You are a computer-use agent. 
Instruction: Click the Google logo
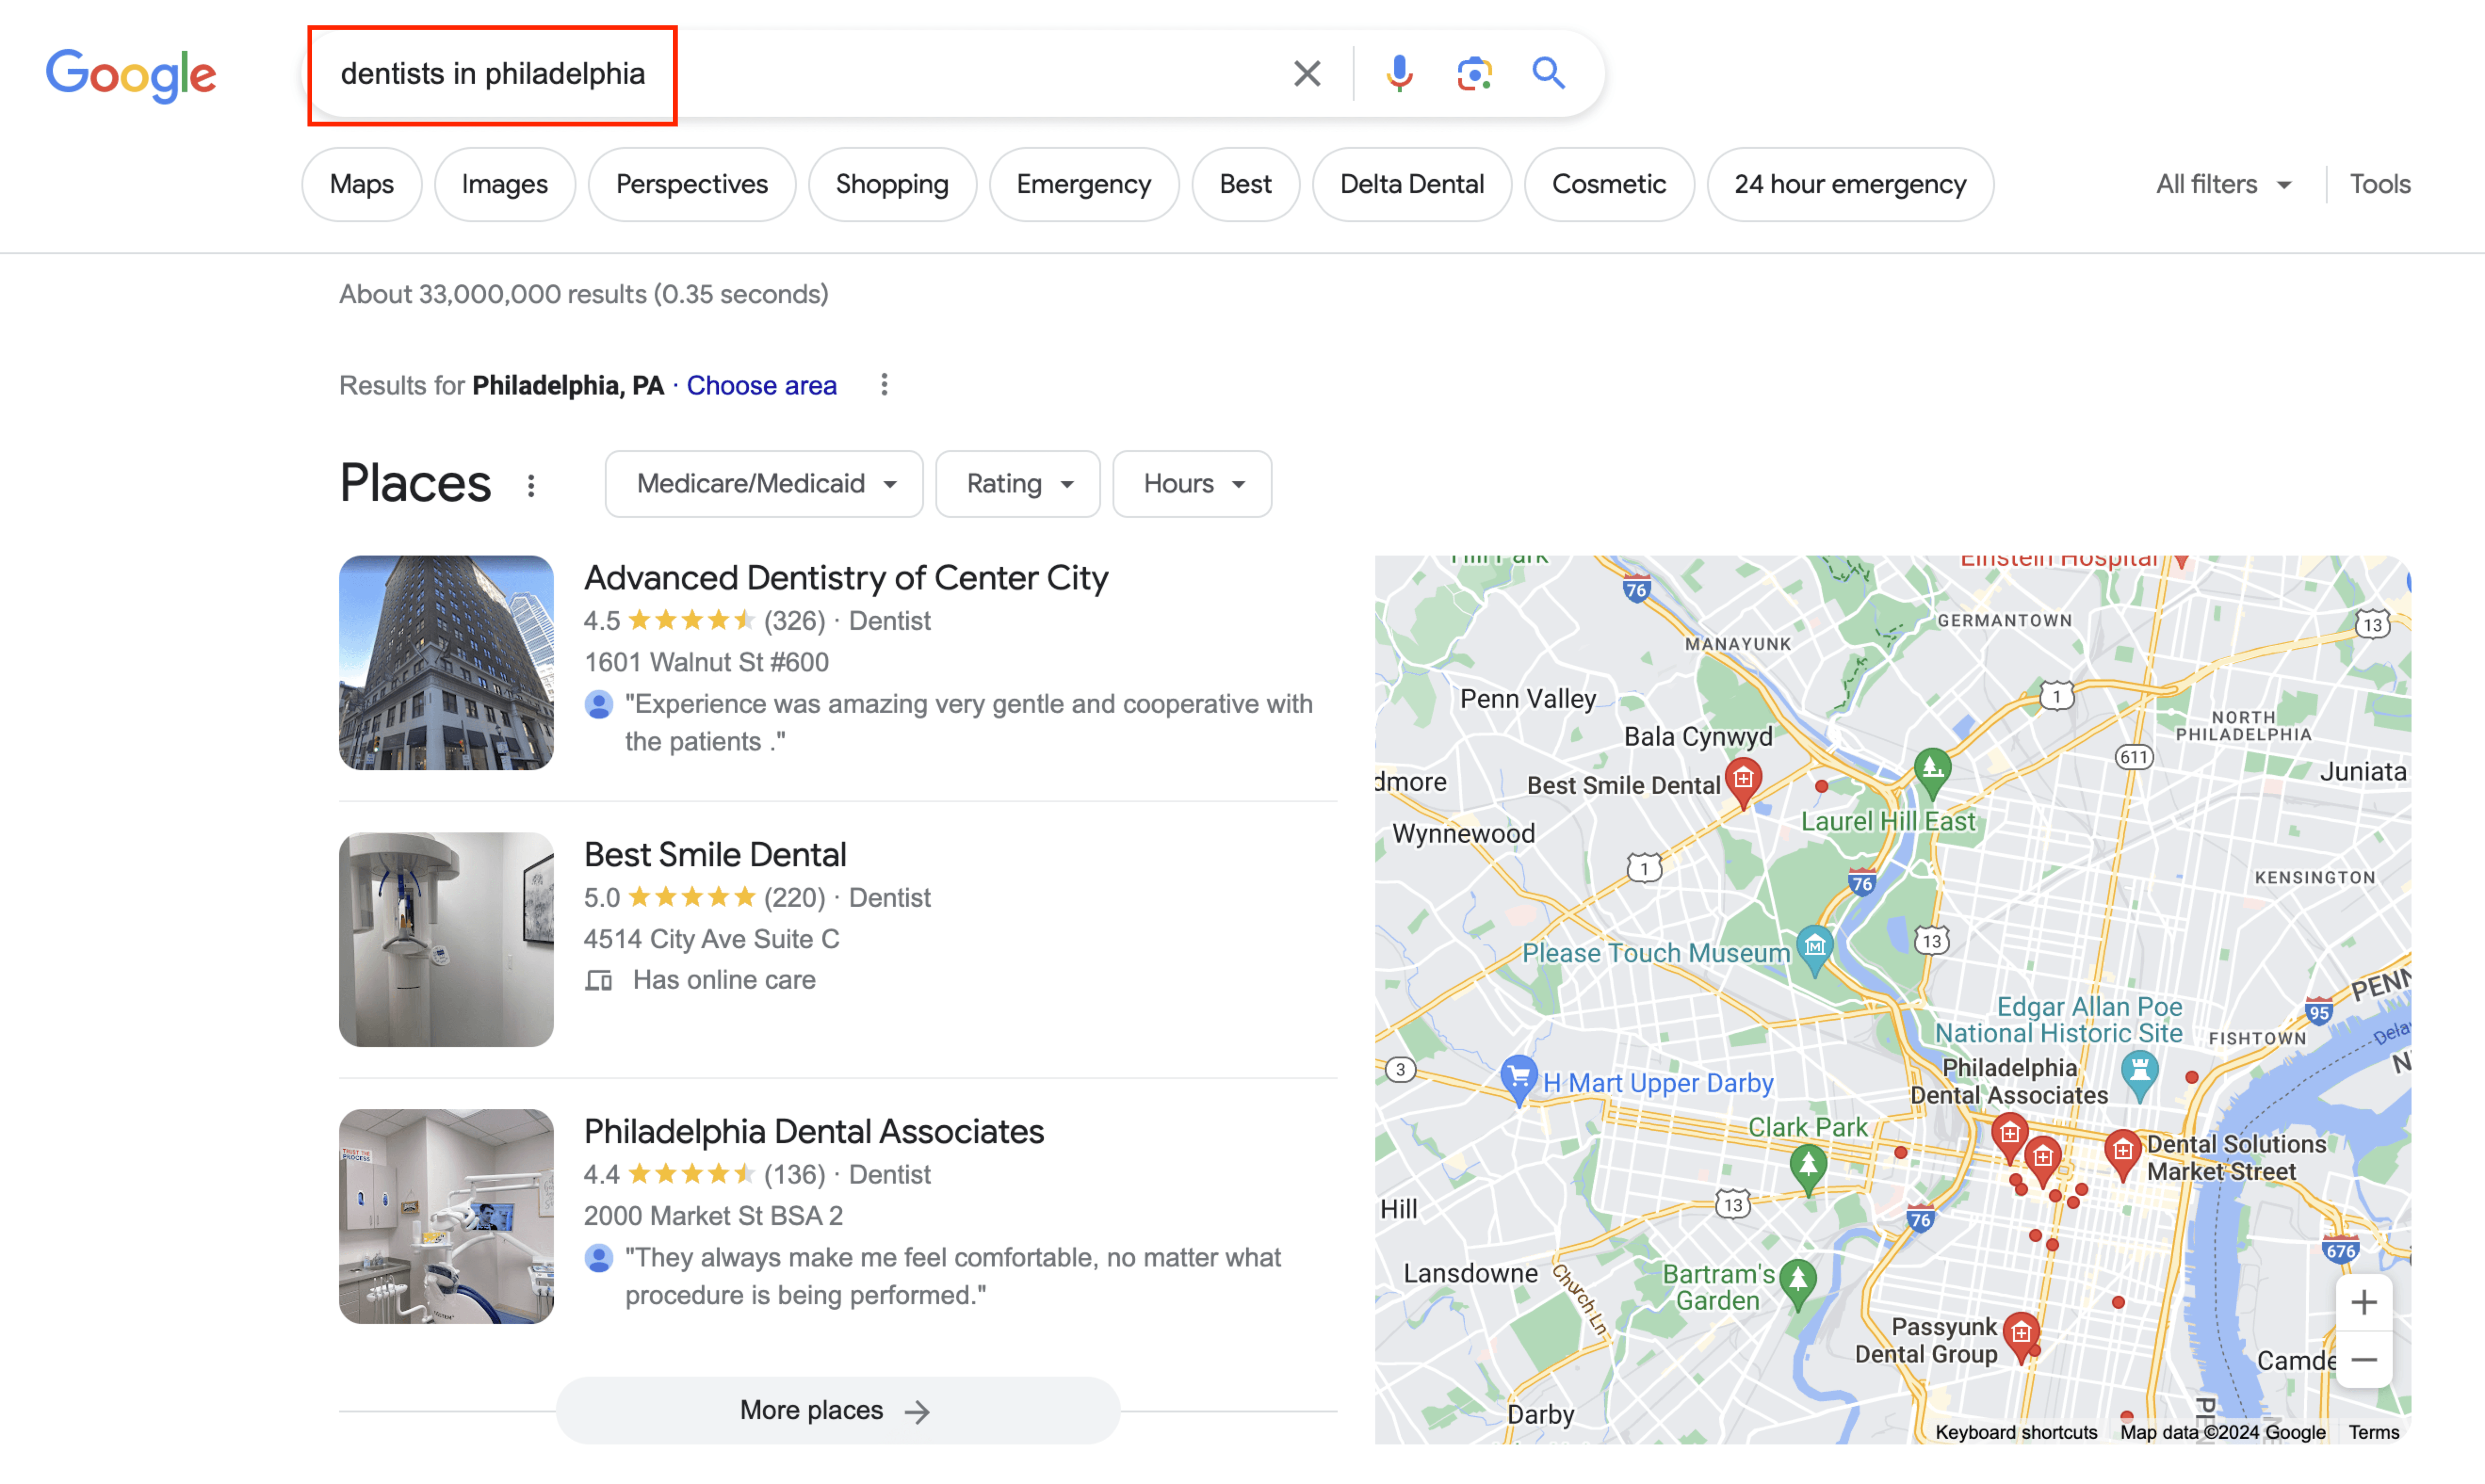point(131,75)
